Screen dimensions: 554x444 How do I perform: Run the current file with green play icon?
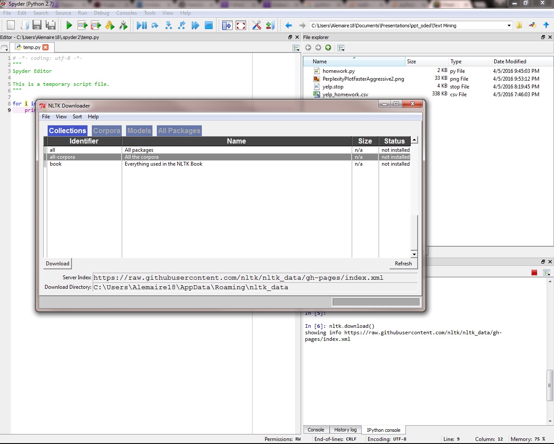coord(69,26)
